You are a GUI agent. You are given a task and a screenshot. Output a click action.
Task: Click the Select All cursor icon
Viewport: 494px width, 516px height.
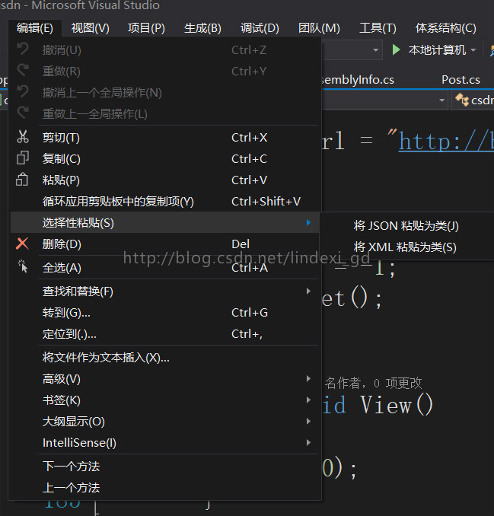[x=23, y=266]
